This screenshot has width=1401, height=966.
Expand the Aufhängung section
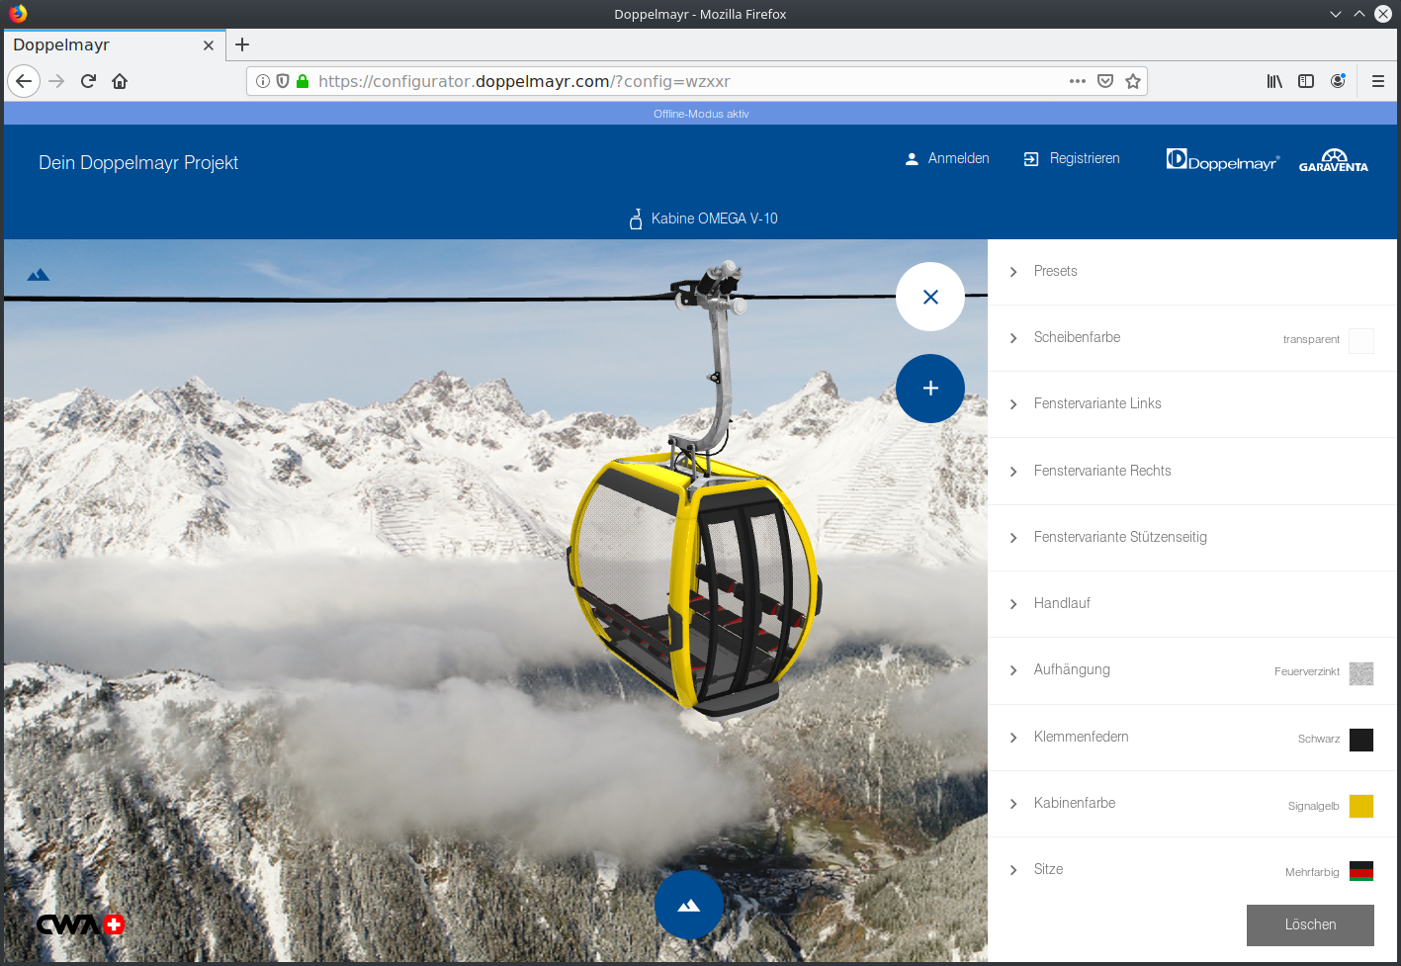[1192, 670]
